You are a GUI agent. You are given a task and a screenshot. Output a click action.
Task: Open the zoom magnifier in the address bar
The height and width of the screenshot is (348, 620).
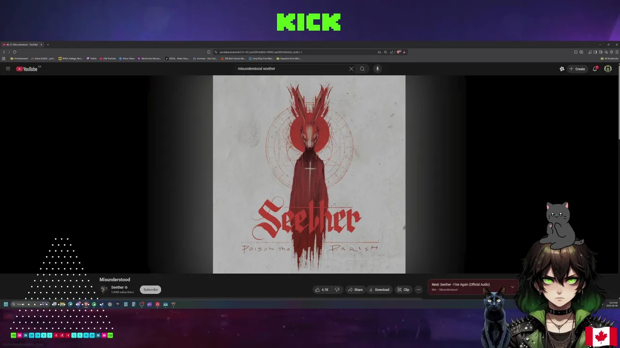(x=386, y=52)
